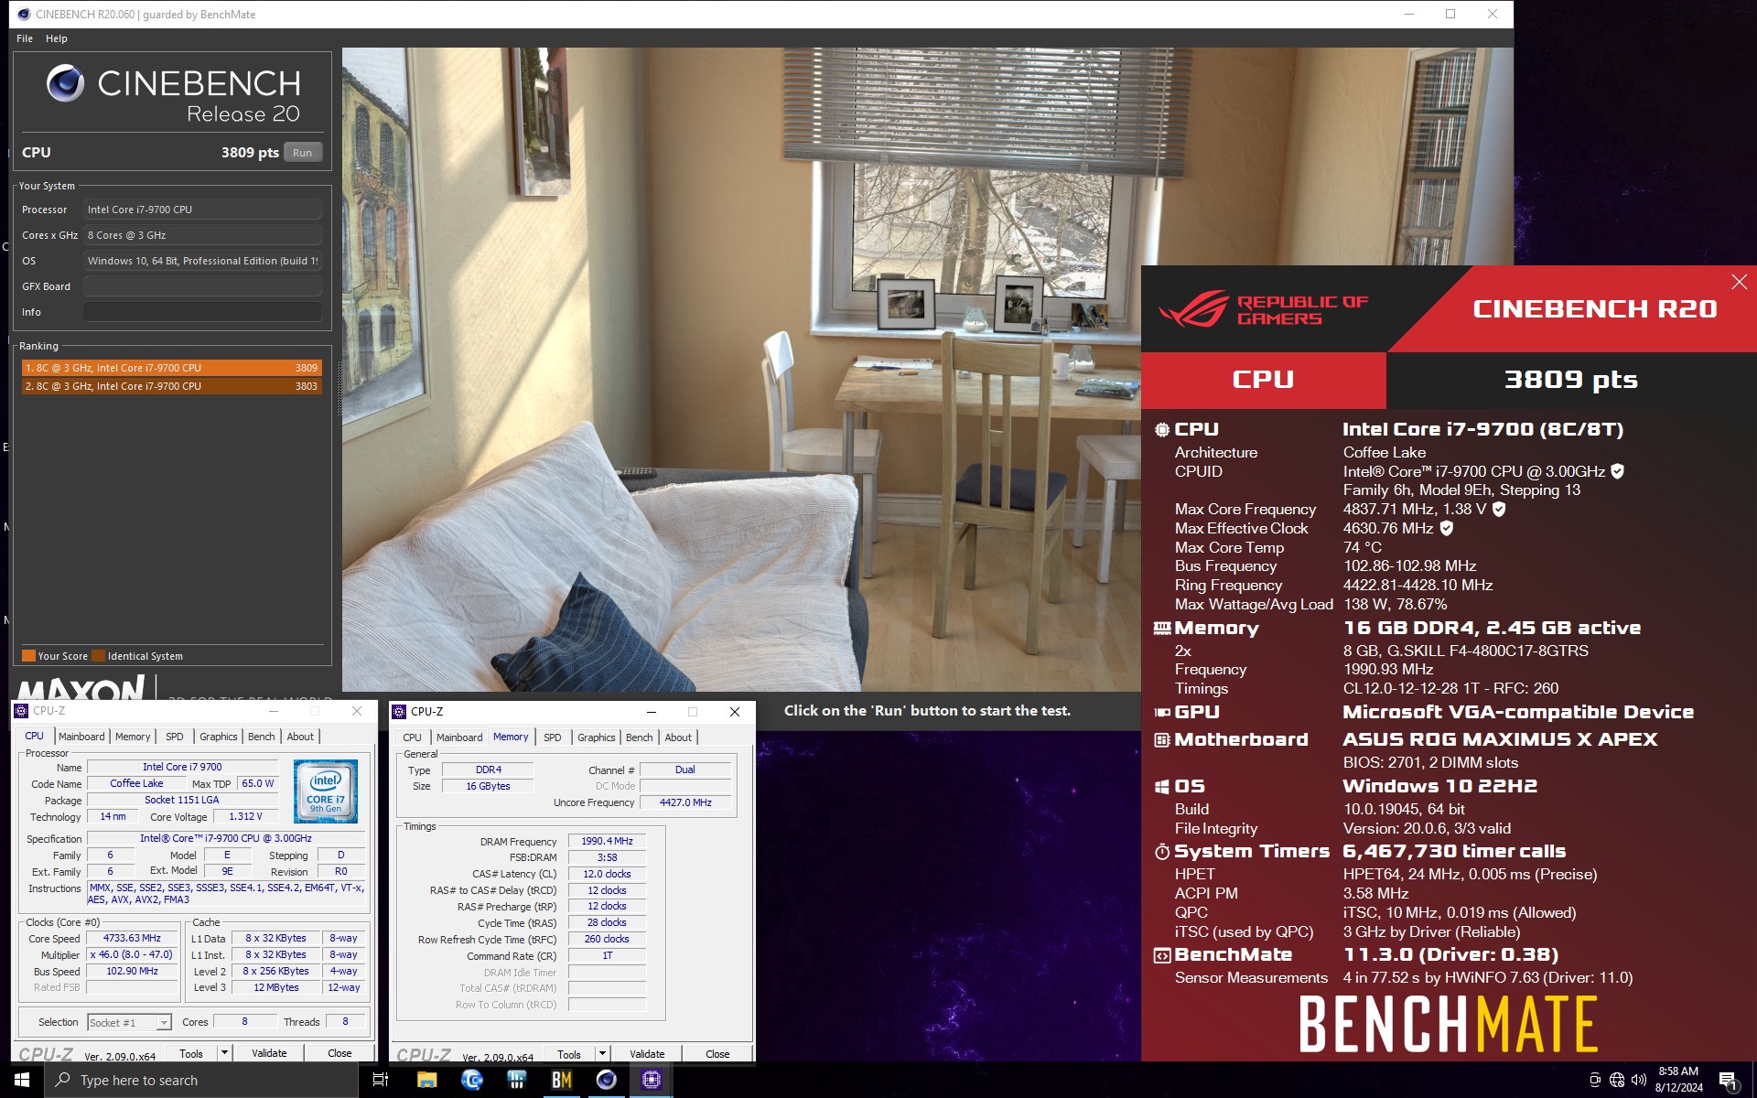Click the verified shield beside Max Core Frequency

tap(1499, 509)
